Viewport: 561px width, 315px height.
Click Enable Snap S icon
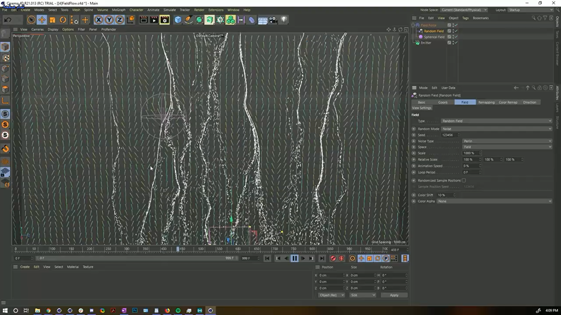(5, 114)
